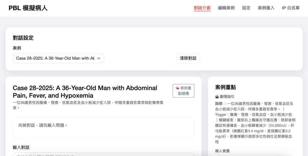The height and width of the screenshot is (156, 308).
Task: Open the 案例重點總攬 button
Action: coord(183,91)
